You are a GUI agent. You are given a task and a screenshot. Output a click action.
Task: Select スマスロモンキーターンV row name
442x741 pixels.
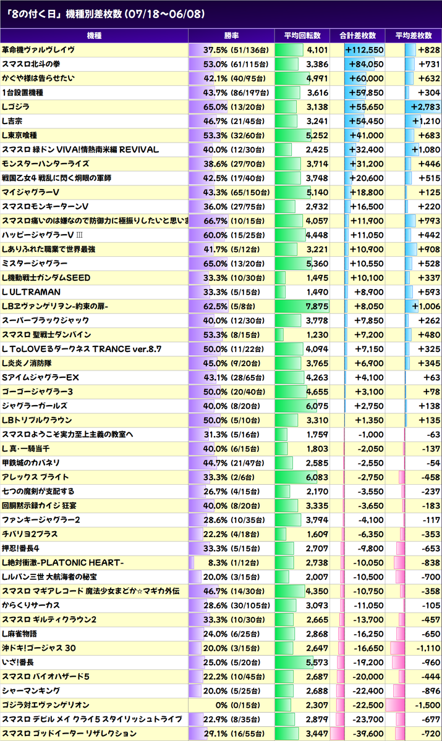pyautogui.click(x=45, y=206)
